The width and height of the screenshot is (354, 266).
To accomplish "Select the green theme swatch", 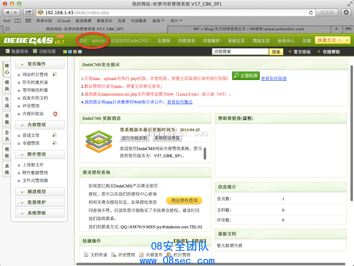I will coord(65,52).
